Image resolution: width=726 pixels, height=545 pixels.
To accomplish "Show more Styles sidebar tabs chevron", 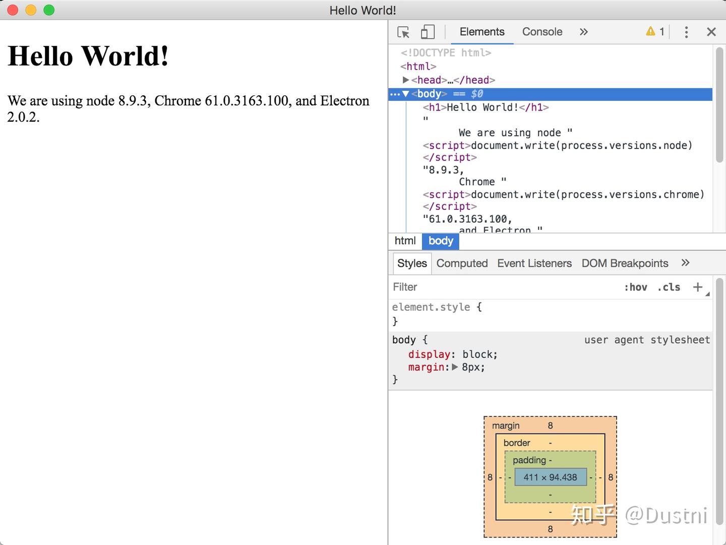I will (x=685, y=263).
